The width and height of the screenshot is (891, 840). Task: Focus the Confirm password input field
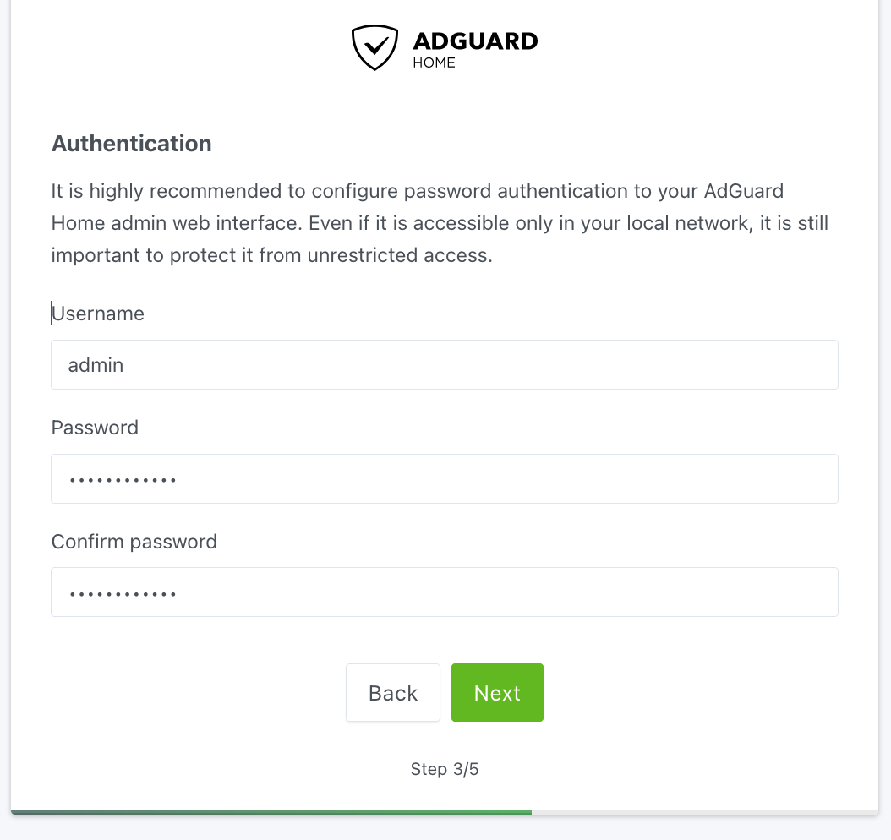pos(445,592)
